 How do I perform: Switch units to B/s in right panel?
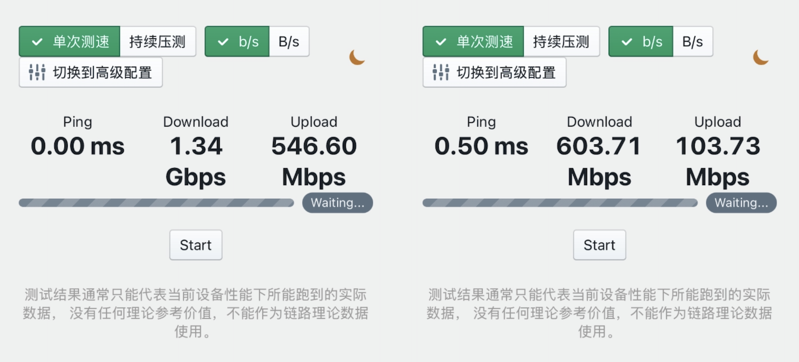click(x=693, y=42)
